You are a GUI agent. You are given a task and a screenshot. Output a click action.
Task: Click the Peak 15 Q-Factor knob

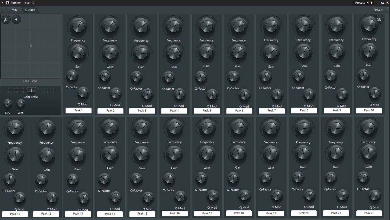pyautogui.click(x=136, y=179)
